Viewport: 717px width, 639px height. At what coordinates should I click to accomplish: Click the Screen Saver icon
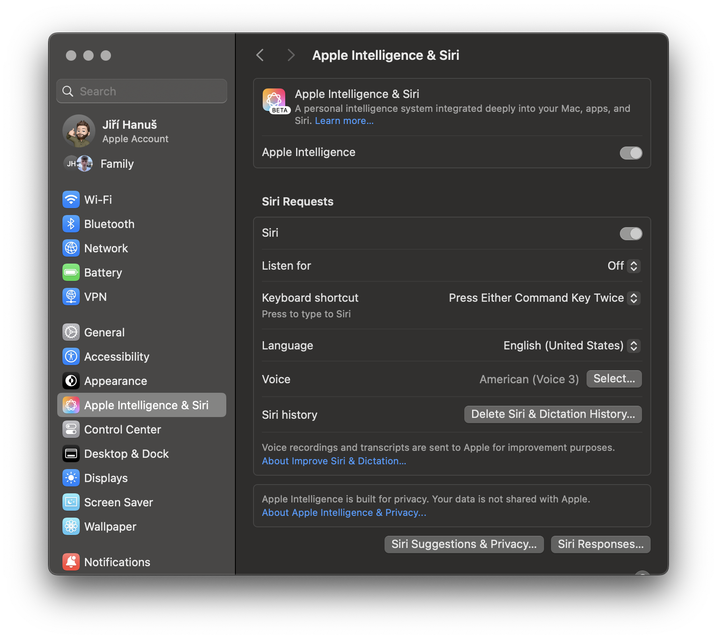click(71, 502)
